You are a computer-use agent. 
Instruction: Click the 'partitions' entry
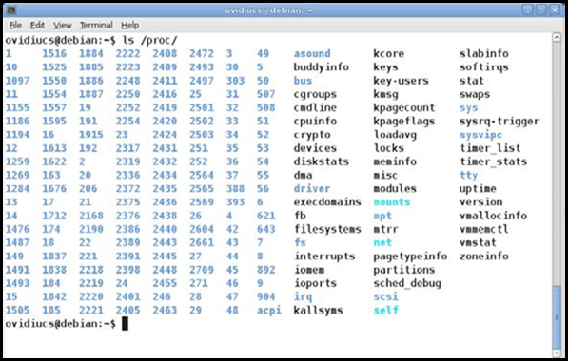pos(404,270)
